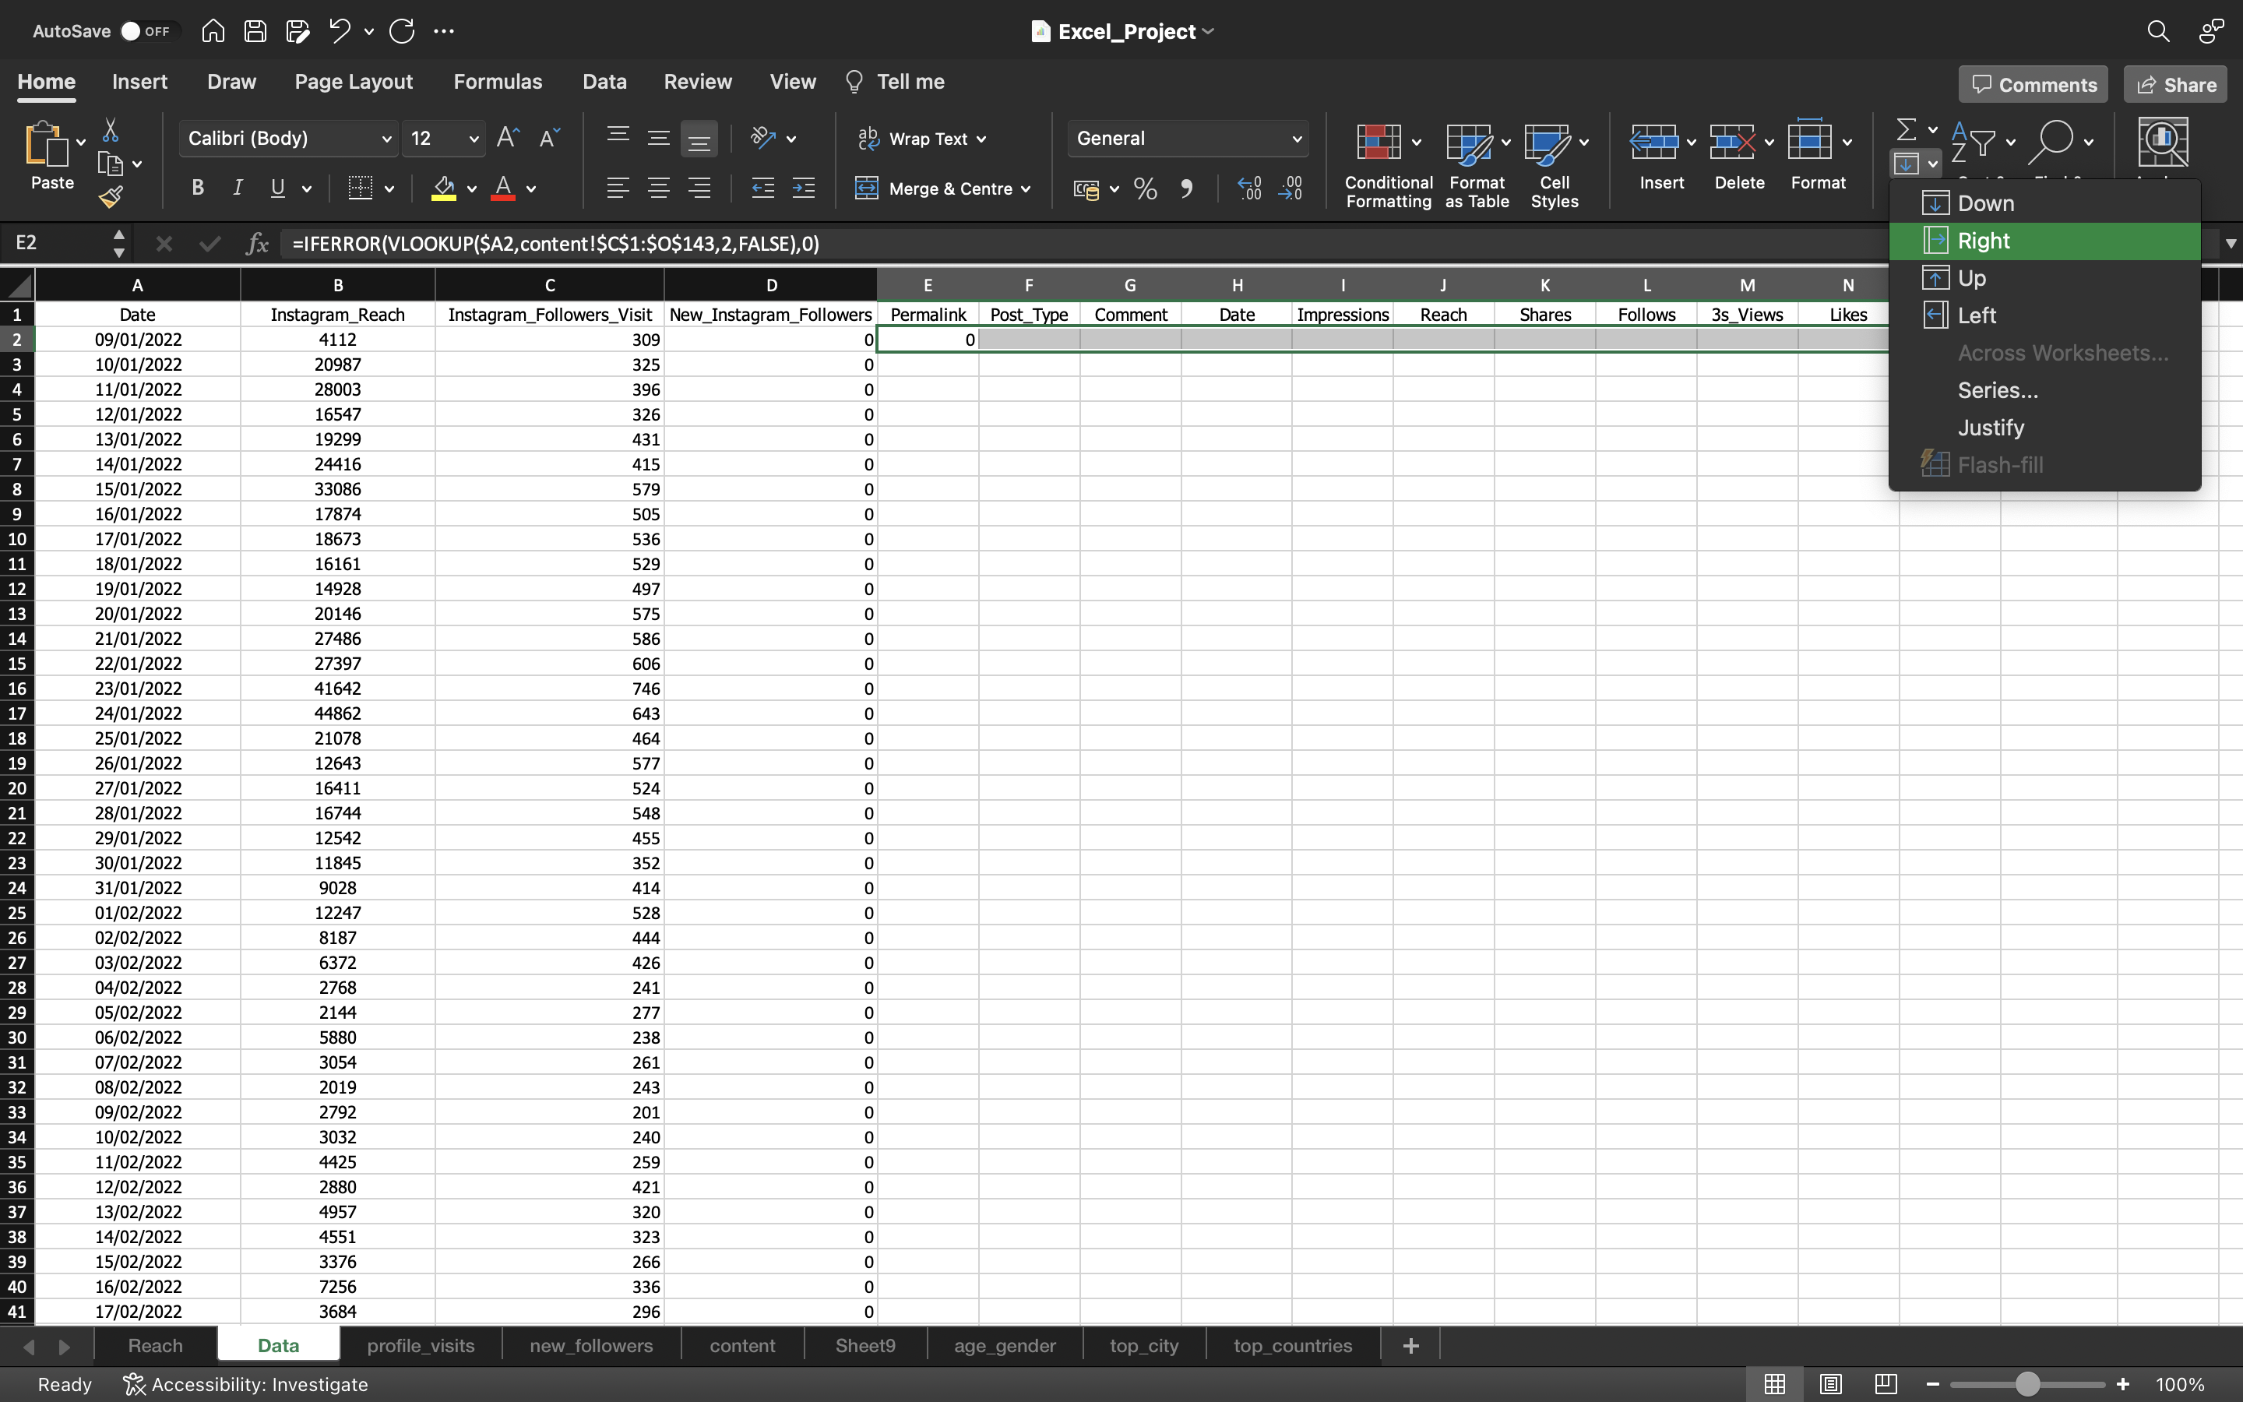Screen dimensions: 2243x1402
Task: Click the Decrease Indent icon
Action: (762, 188)
